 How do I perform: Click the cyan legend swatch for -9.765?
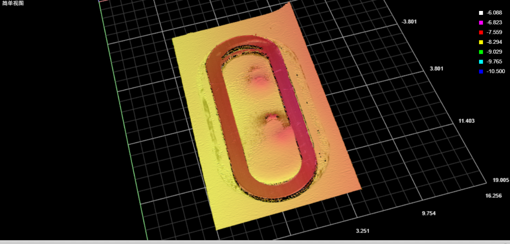click(x=481, y=62)
